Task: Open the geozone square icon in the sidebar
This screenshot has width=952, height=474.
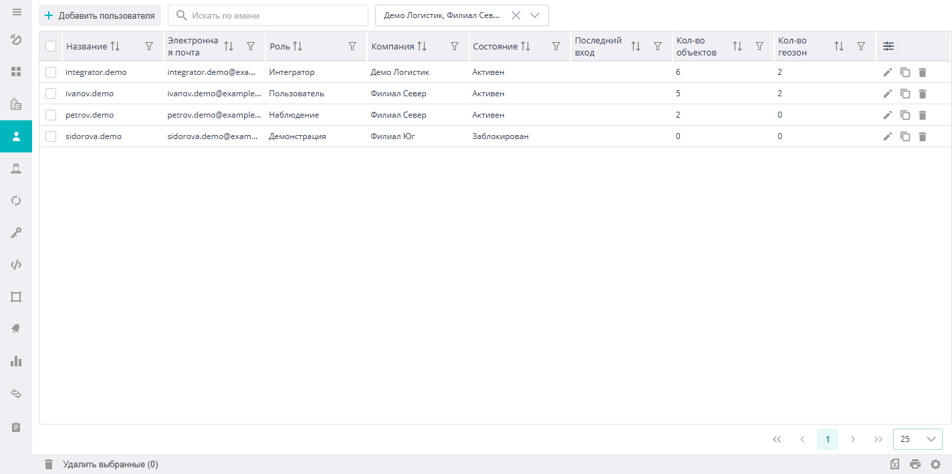Action: point(17,297)
